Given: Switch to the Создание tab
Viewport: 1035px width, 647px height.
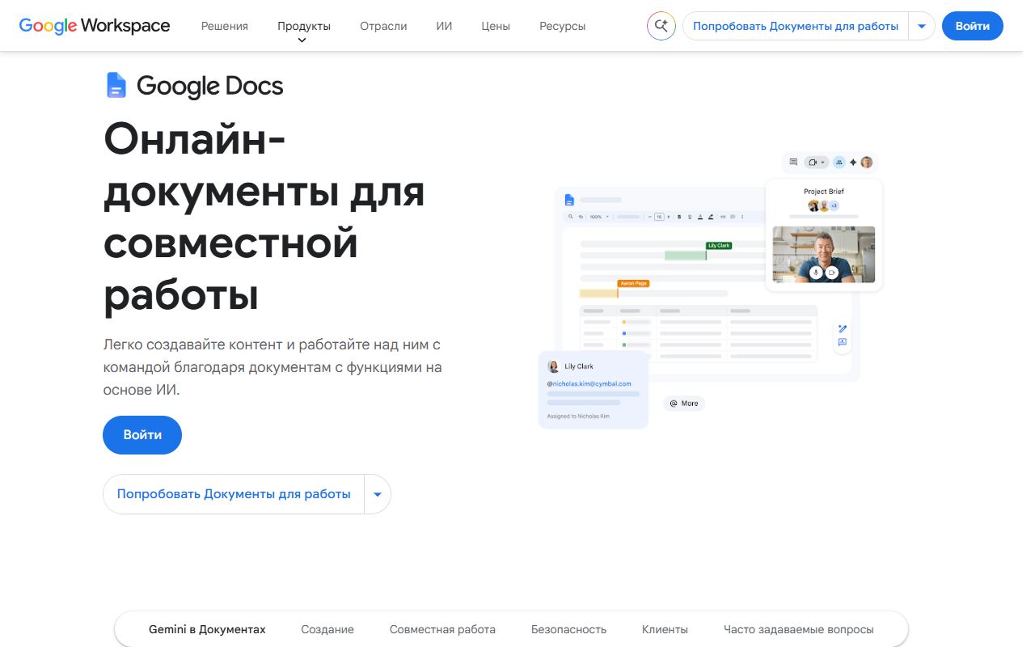Looking at the screenshot, I should [327, 629].
